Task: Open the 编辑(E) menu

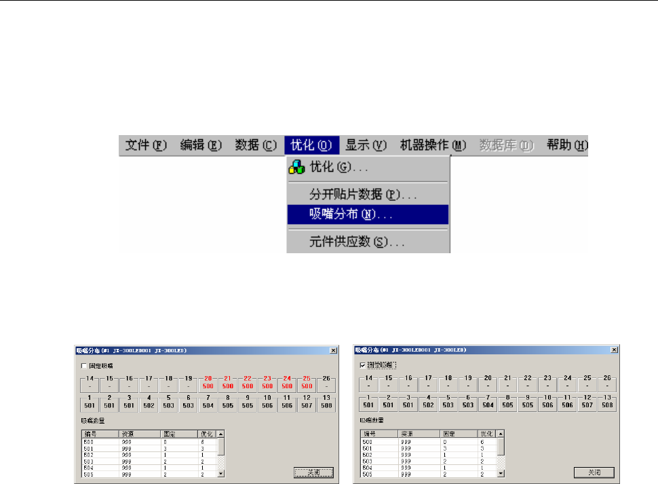Action: click(x=201, y=145)
